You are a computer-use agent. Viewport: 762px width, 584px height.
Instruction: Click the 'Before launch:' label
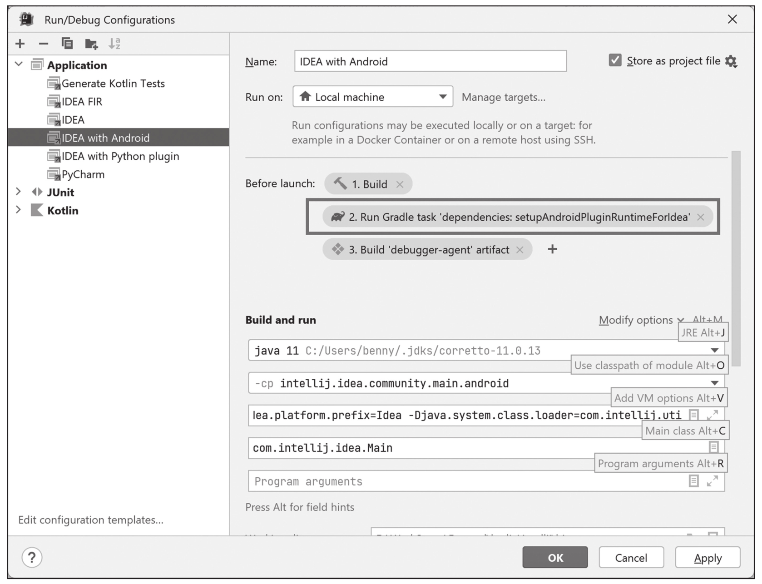280,183
